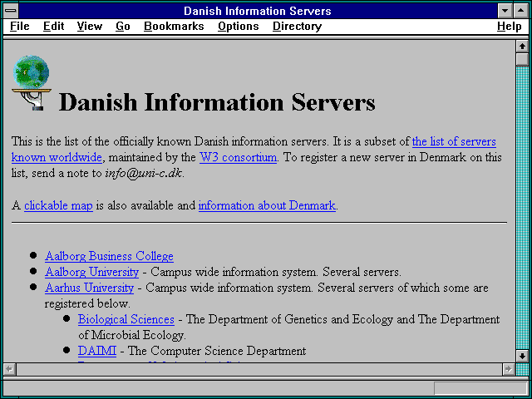
Task: Open the Aarhus University link
Action: click(89, 288)
